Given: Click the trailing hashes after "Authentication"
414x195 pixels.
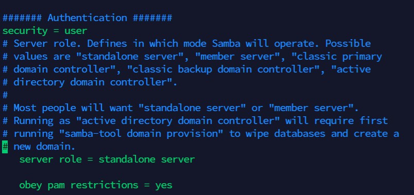Looking at the screenshot, I should point(152,18).
